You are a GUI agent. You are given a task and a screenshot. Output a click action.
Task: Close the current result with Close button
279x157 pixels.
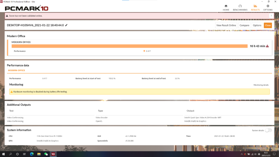[x=268, y=25]
